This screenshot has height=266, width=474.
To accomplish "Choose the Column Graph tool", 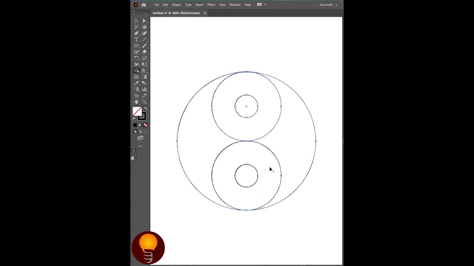I will [x=144, y=89].
